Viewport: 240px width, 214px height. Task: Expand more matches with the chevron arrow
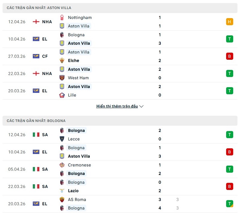coord(141,106)
